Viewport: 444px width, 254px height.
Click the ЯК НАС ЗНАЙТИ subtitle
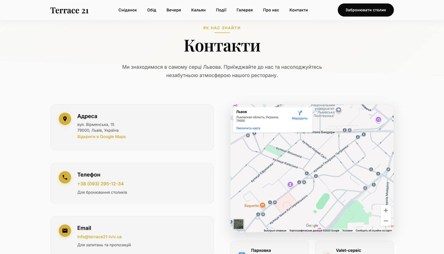[x=222, y=28]
